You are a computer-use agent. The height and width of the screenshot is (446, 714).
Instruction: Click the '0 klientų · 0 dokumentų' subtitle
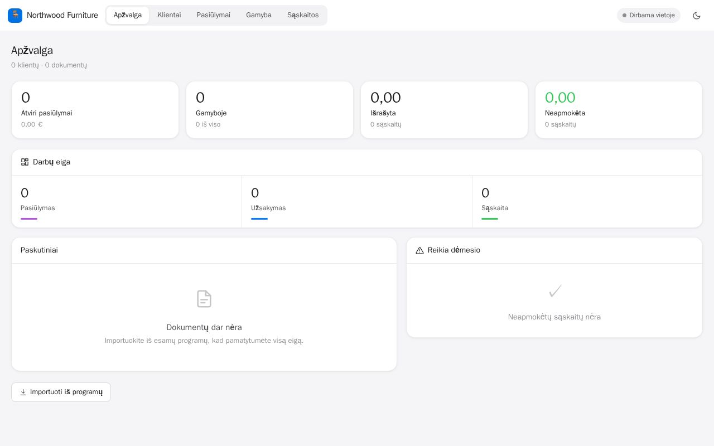tap(49, 65)
